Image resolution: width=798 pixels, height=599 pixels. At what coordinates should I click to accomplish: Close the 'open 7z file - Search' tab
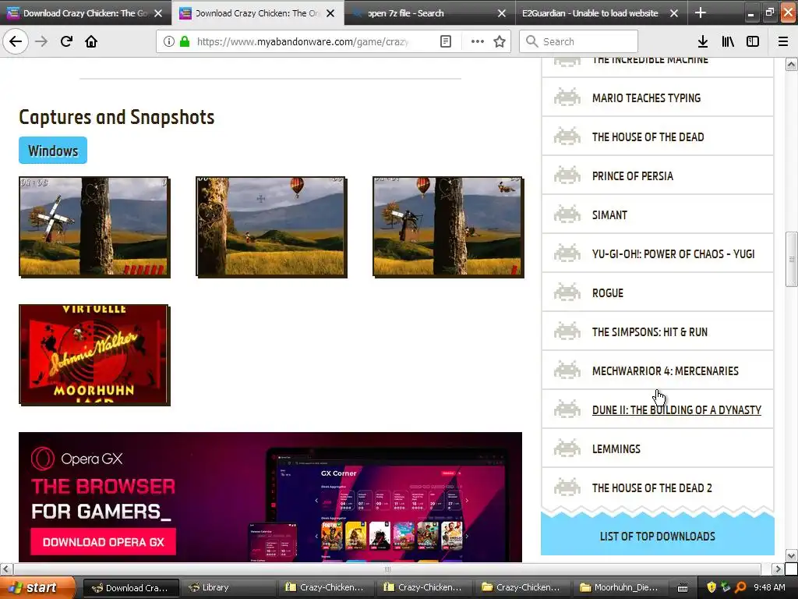pos(502,13)
